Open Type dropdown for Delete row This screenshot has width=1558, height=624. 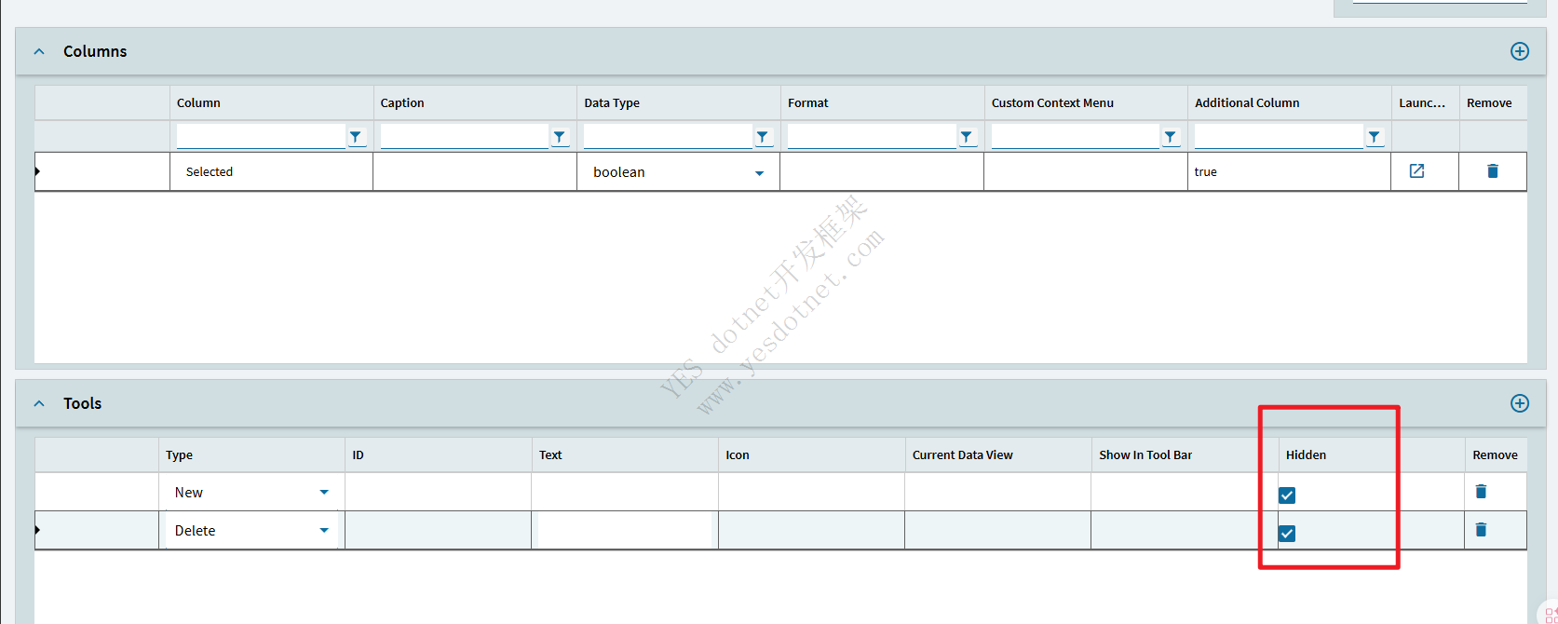(324, 531)
